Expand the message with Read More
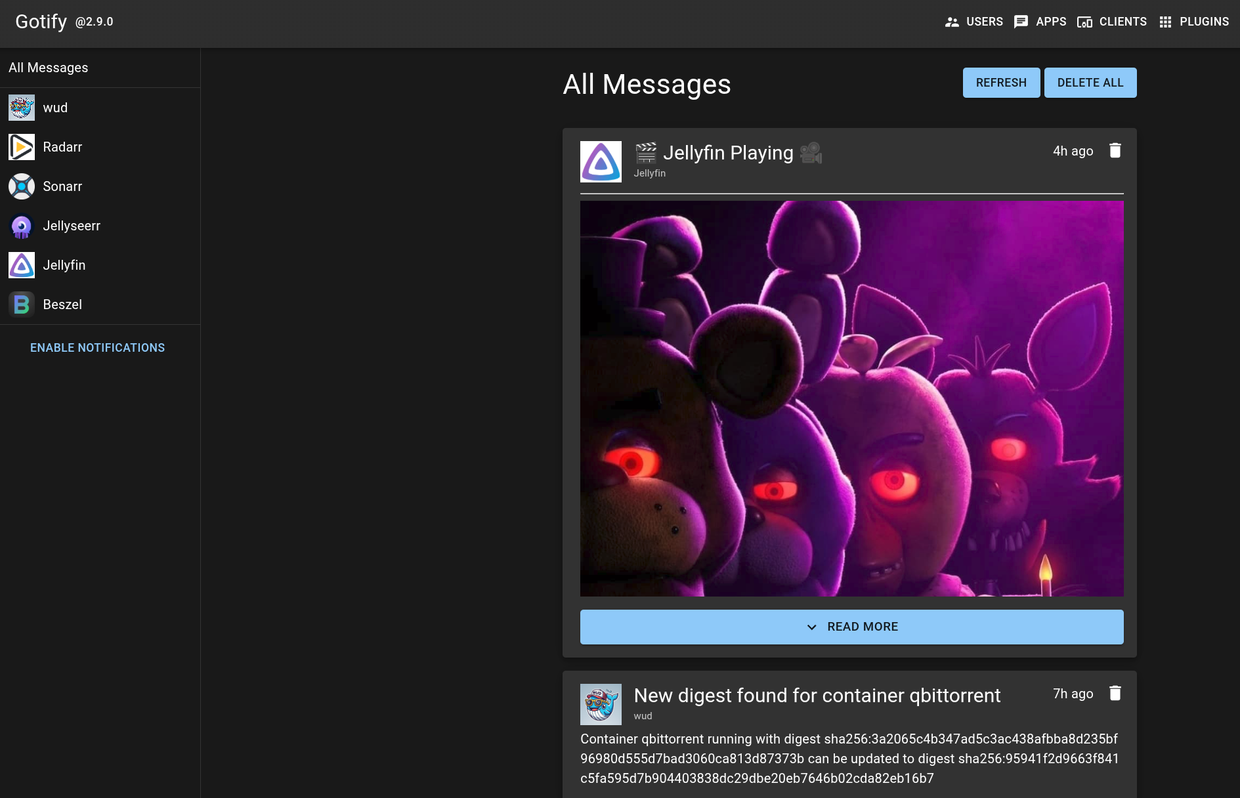 pos(851,627)
